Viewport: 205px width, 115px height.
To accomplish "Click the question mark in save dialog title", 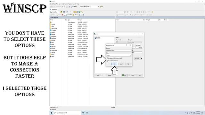I will (127, 45).
